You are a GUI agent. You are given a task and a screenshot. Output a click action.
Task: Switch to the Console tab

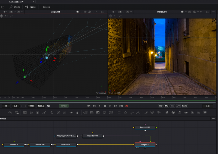coord(47,7)
